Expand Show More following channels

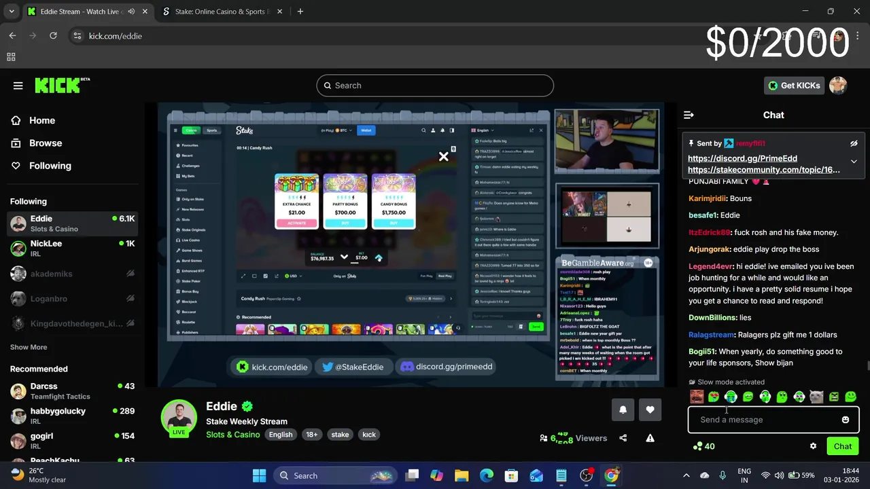[29, 347]
